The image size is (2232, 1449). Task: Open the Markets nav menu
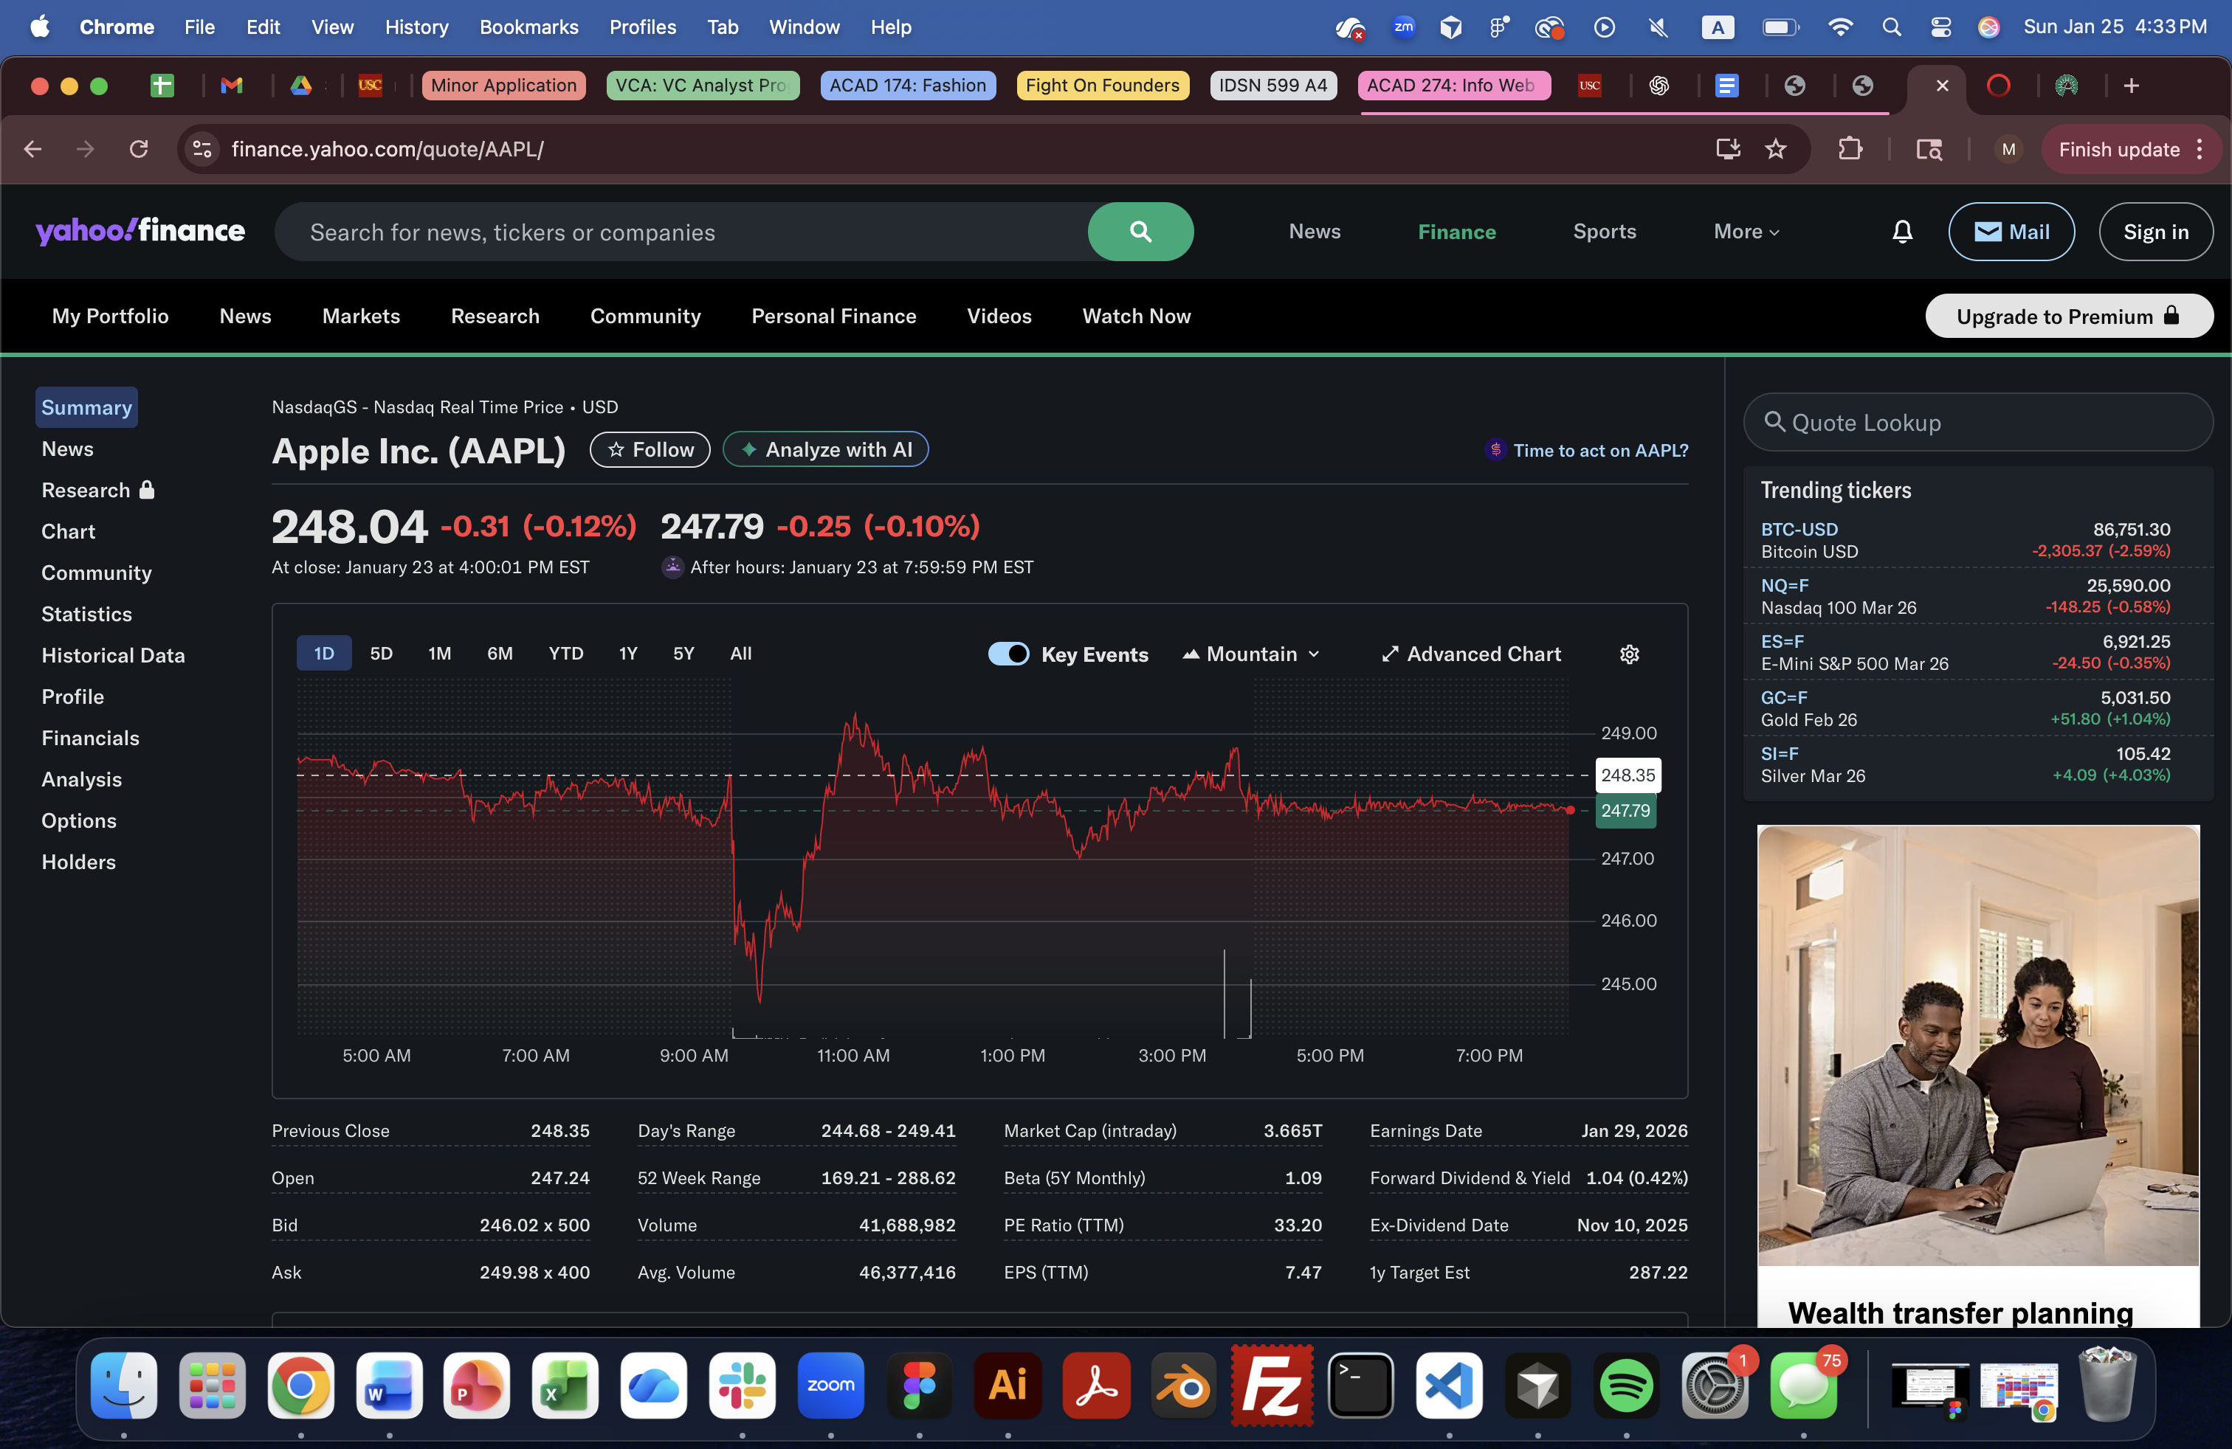[361, 316]
